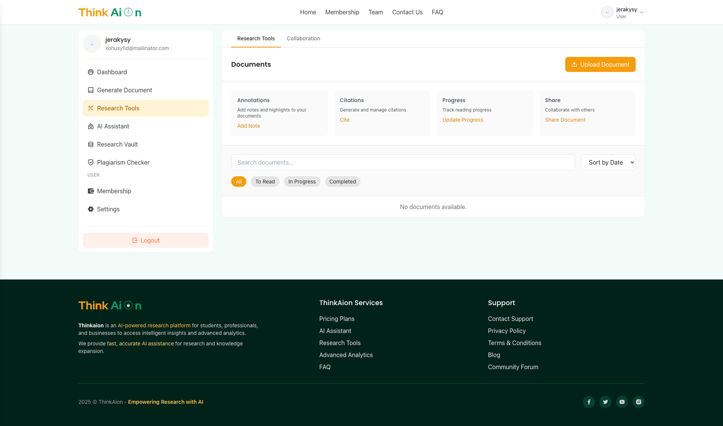This screenshot has width=723, height=426.
Task: Click the documents search field
Action: (403, 162)
